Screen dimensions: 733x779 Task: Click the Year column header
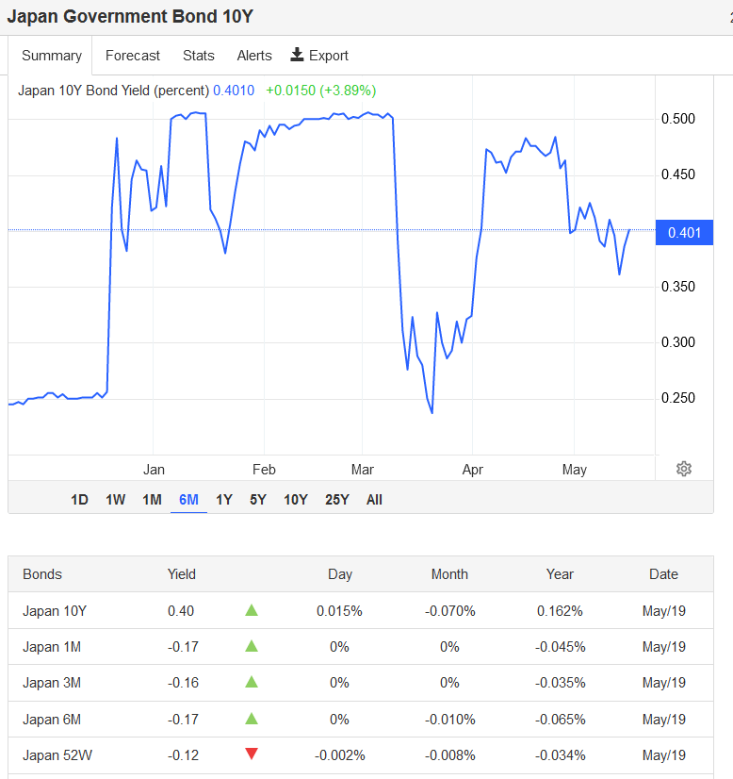tap(560, 574)
